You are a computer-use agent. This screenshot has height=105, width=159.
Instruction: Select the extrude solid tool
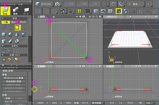point(4,51)
